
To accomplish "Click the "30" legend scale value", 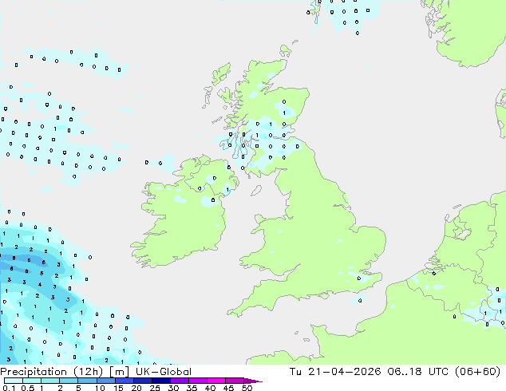I will tap(173, 388).
